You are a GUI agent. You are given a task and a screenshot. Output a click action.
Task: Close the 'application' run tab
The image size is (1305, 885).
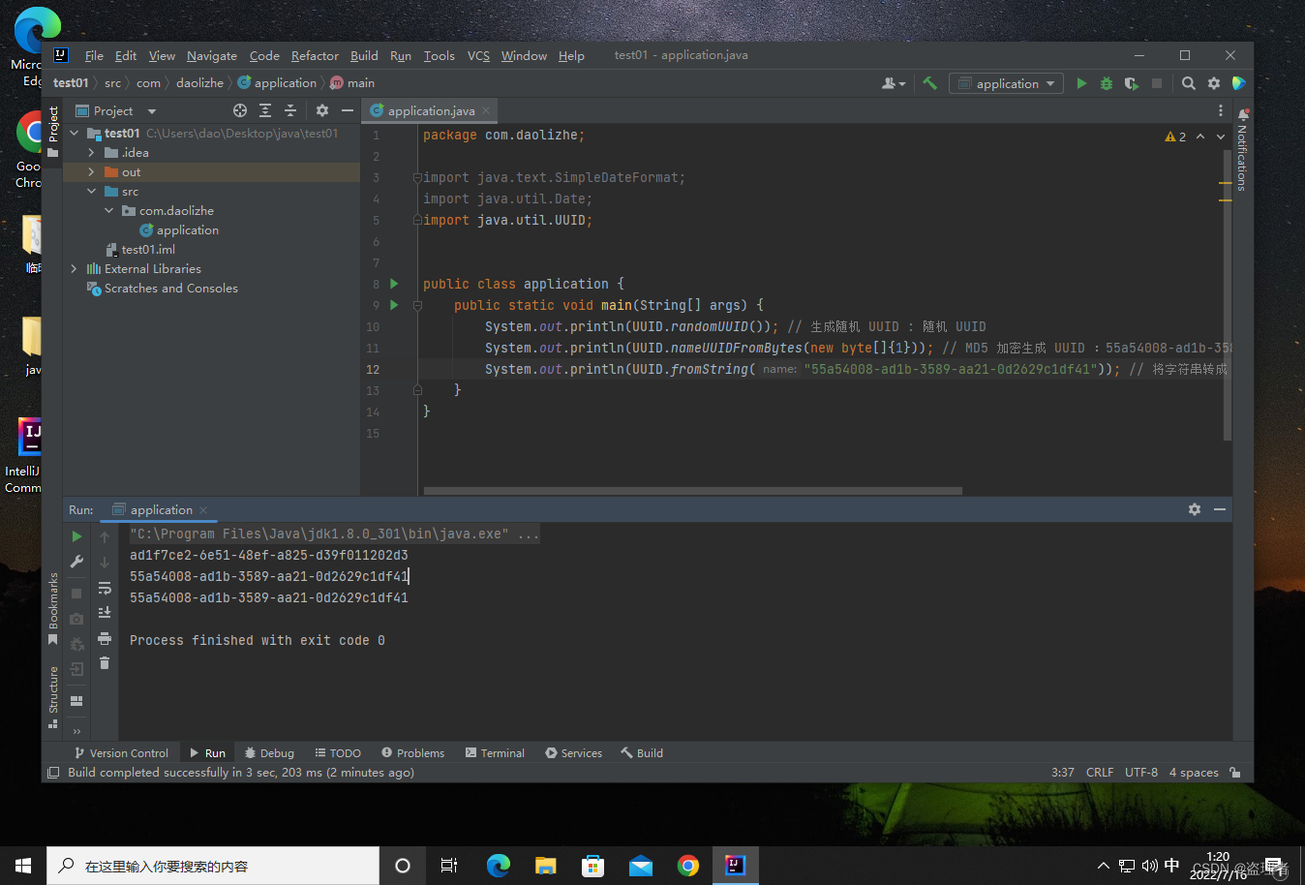pyautogui.click(x=203, y=510)
